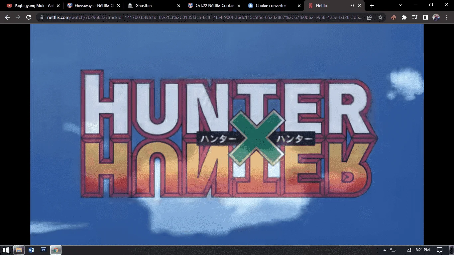Open Photoshop from the taskbar
The image size is (454, 255).
(43, 250)
